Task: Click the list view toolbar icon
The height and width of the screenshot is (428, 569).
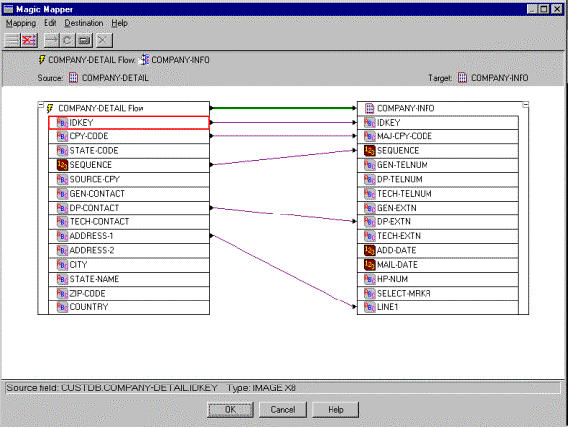Action: (x=12, y=40)
